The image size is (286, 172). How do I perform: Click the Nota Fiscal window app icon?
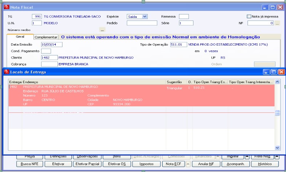pyautogui.click(x=6, y=7)
